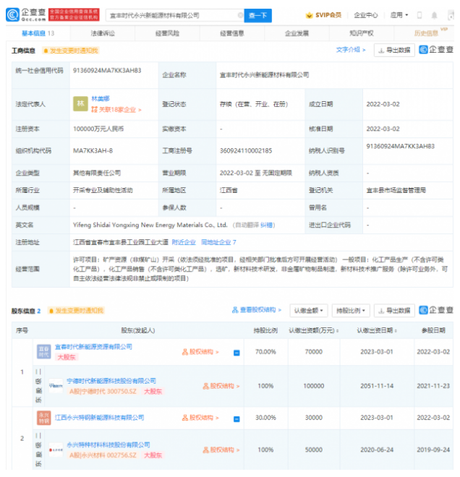Open 同地址企业 7 link
Screen dimensions: 460x477
click(218, 242)
